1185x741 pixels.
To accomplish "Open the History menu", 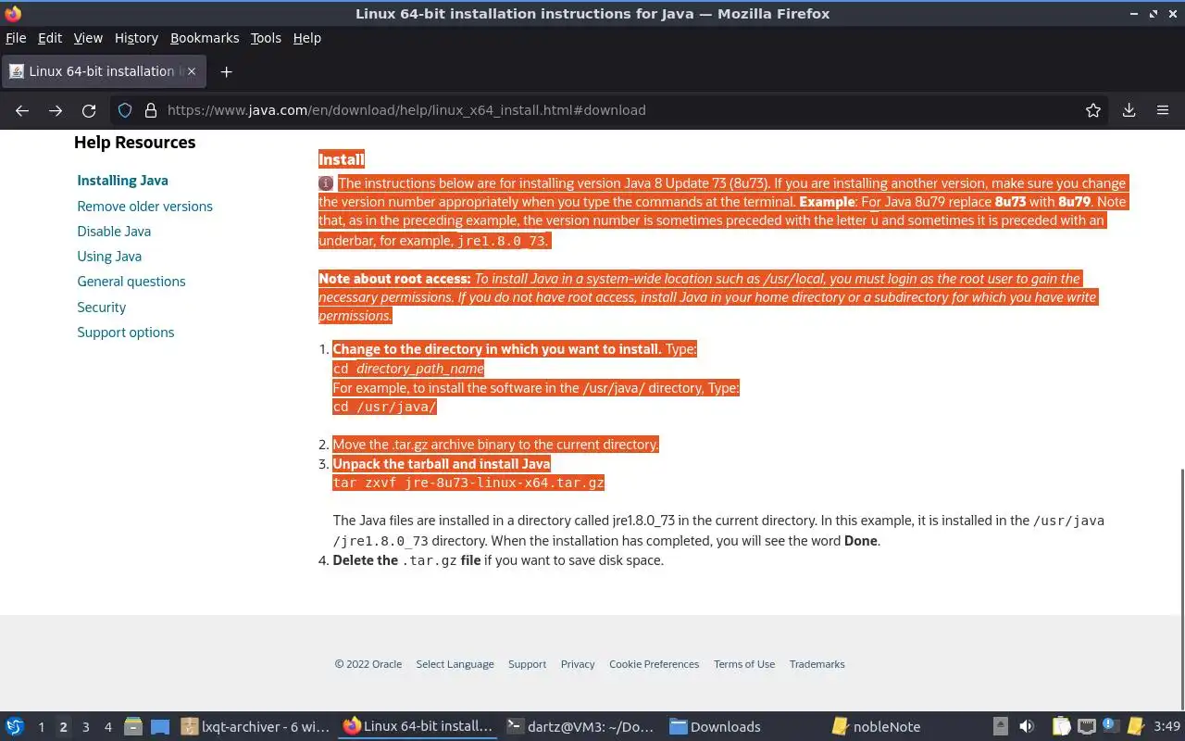I will pyautogui.click(x=136, y=38).
